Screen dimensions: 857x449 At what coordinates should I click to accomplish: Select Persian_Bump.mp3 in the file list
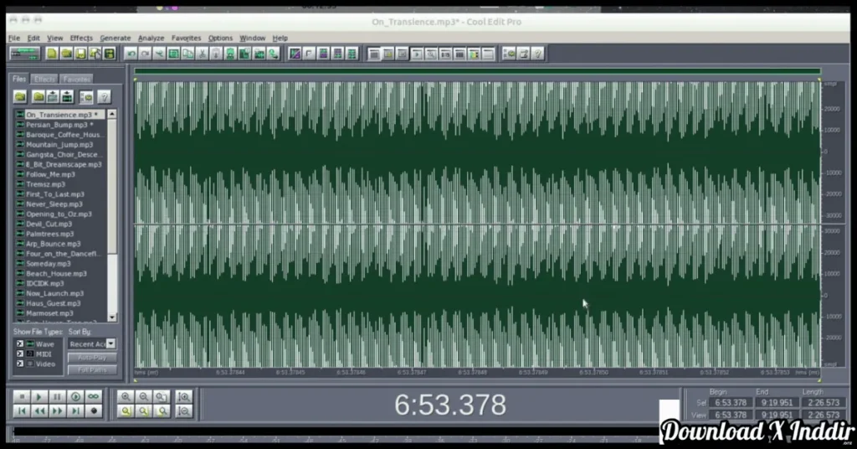pyautogui.click(x=57, y=125)
